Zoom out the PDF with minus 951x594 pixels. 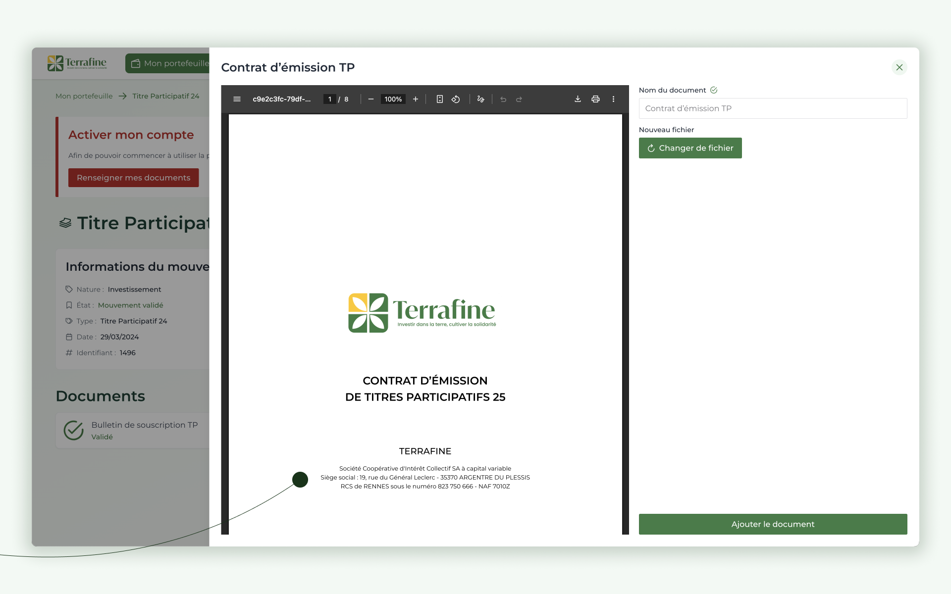pyautogui.click(x=370, y=99)
